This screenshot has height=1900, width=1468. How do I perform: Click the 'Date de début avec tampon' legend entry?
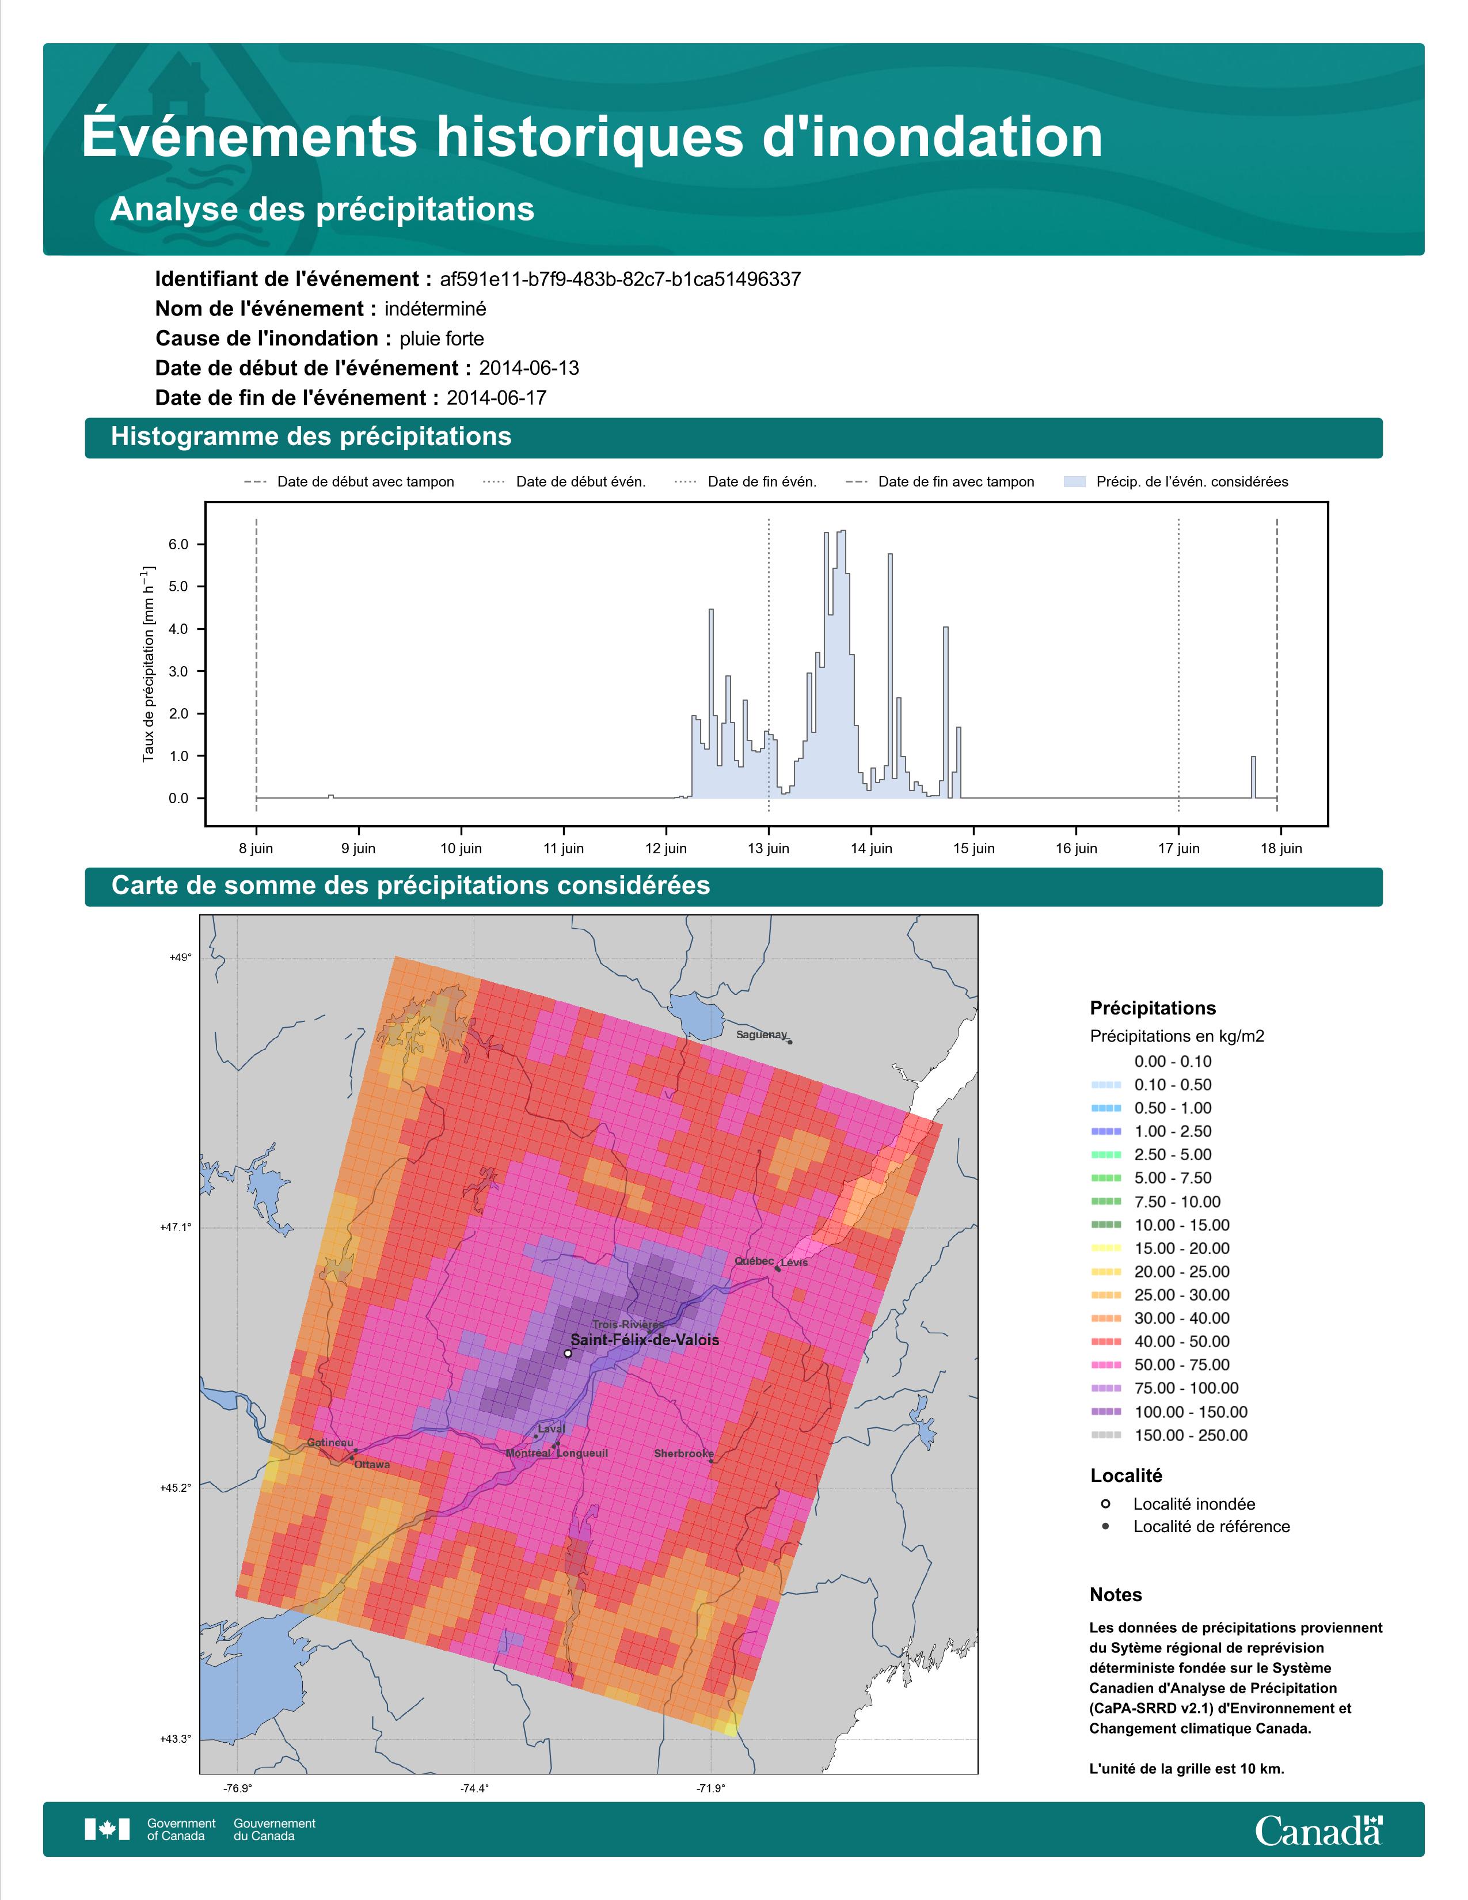[x=349, y=482]
